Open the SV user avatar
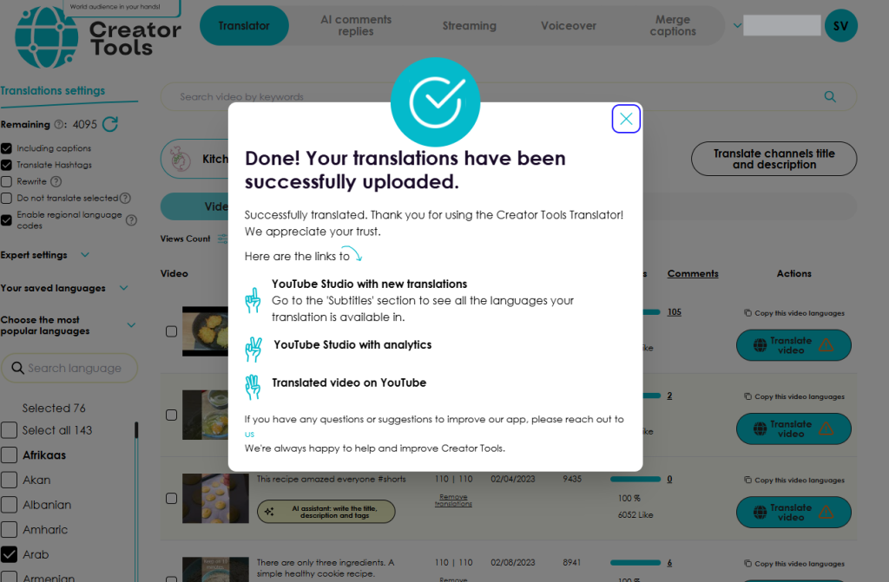 [x=840, y=25]
